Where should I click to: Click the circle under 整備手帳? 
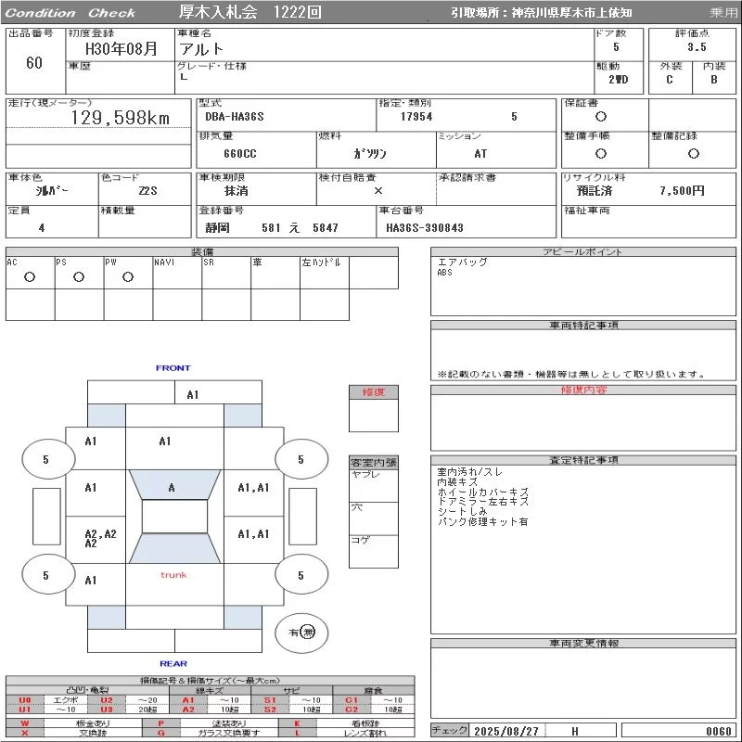point(601,153)
